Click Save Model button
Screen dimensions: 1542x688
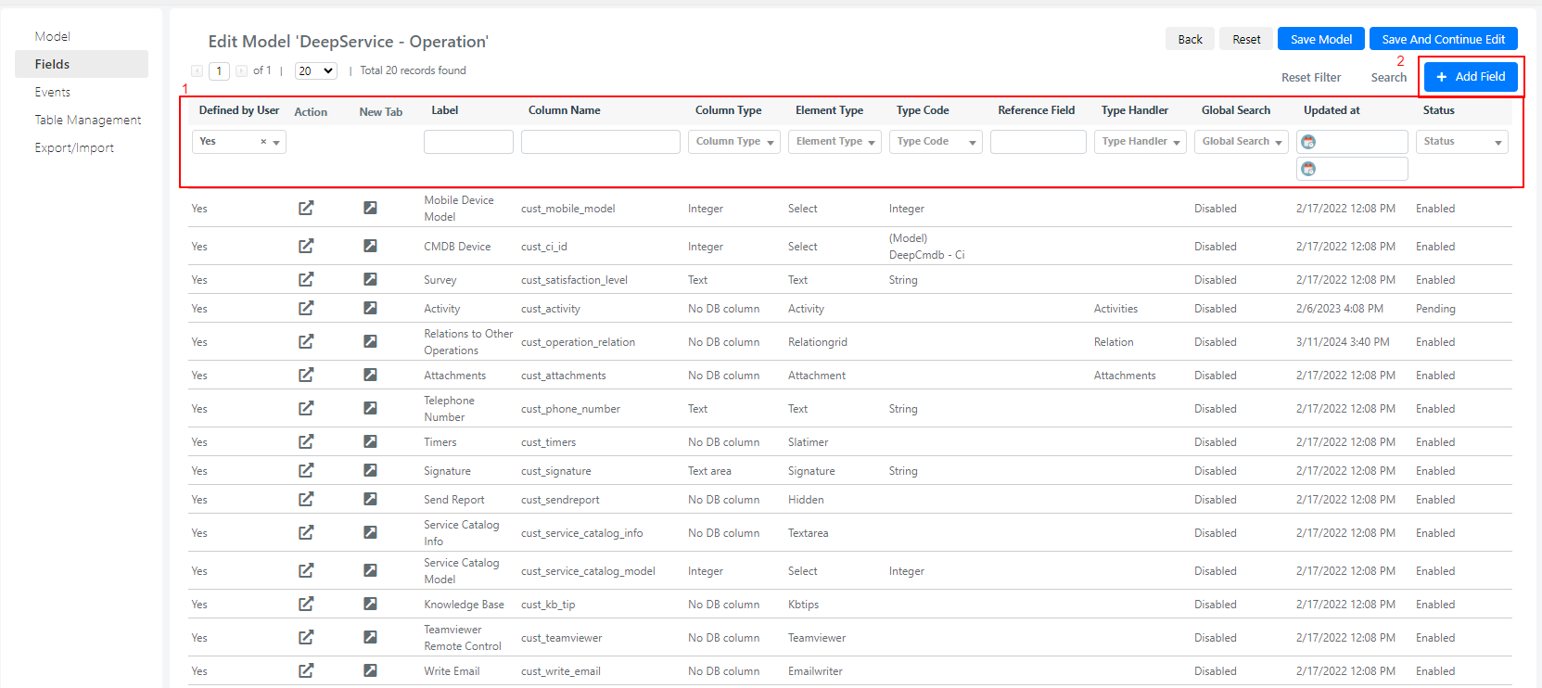pyautogui.click(x=1321, y=39)
